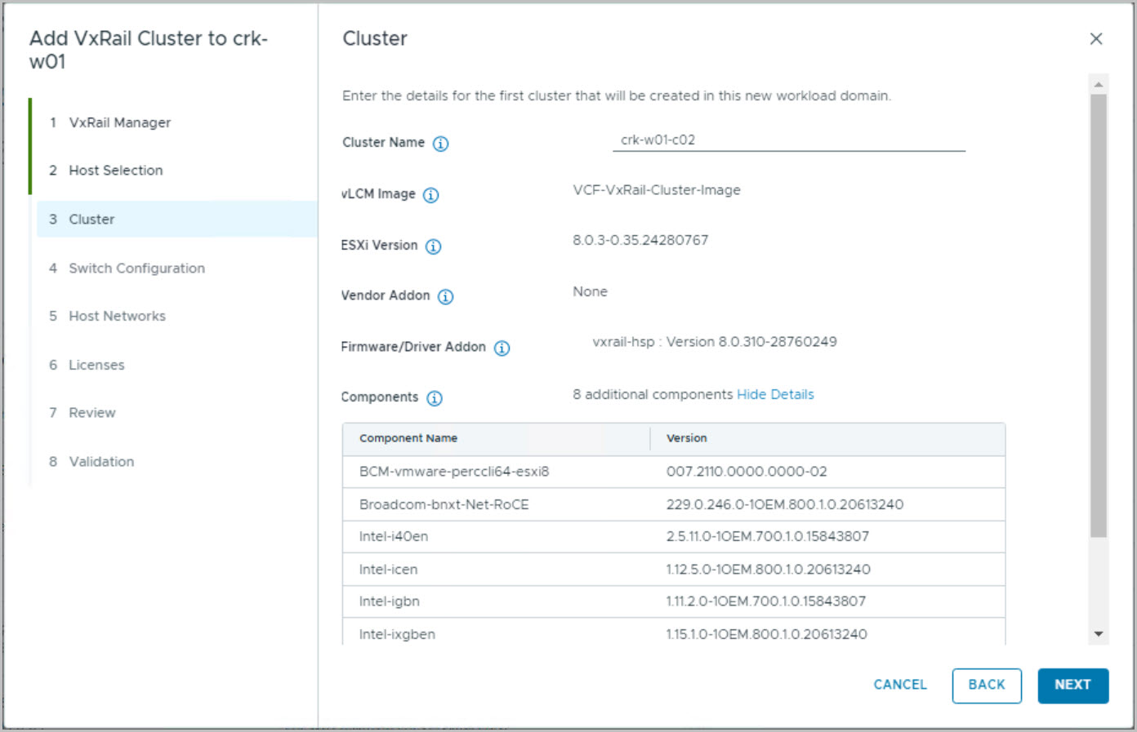This screenshot has height=732, width=1137.
Task: Collapse components list with Hide Details
Action: pos(774,395)
